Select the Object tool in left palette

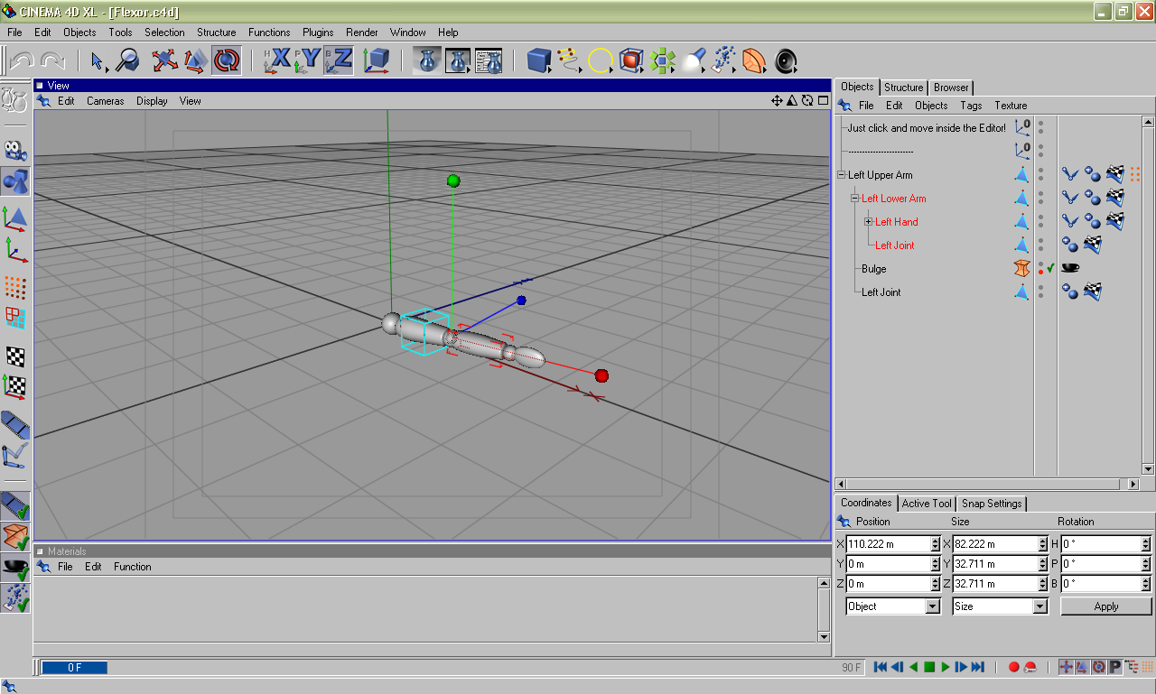(15, 181)
